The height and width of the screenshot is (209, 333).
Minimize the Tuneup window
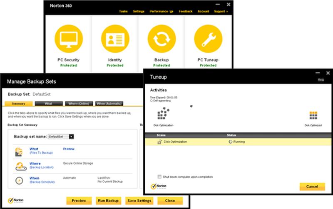[318, 73]
